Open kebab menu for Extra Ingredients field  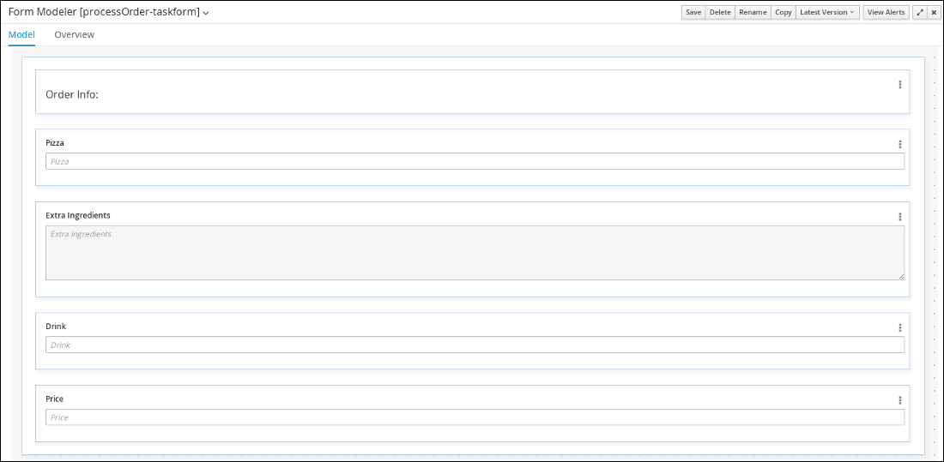coord(899,217)
